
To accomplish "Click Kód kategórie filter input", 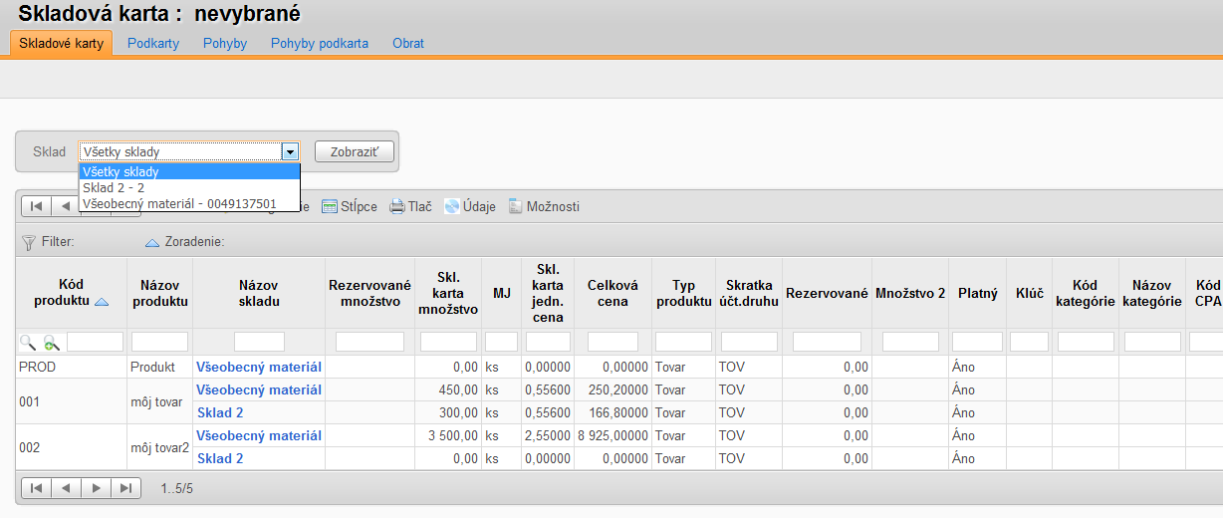I will 1086,342.
